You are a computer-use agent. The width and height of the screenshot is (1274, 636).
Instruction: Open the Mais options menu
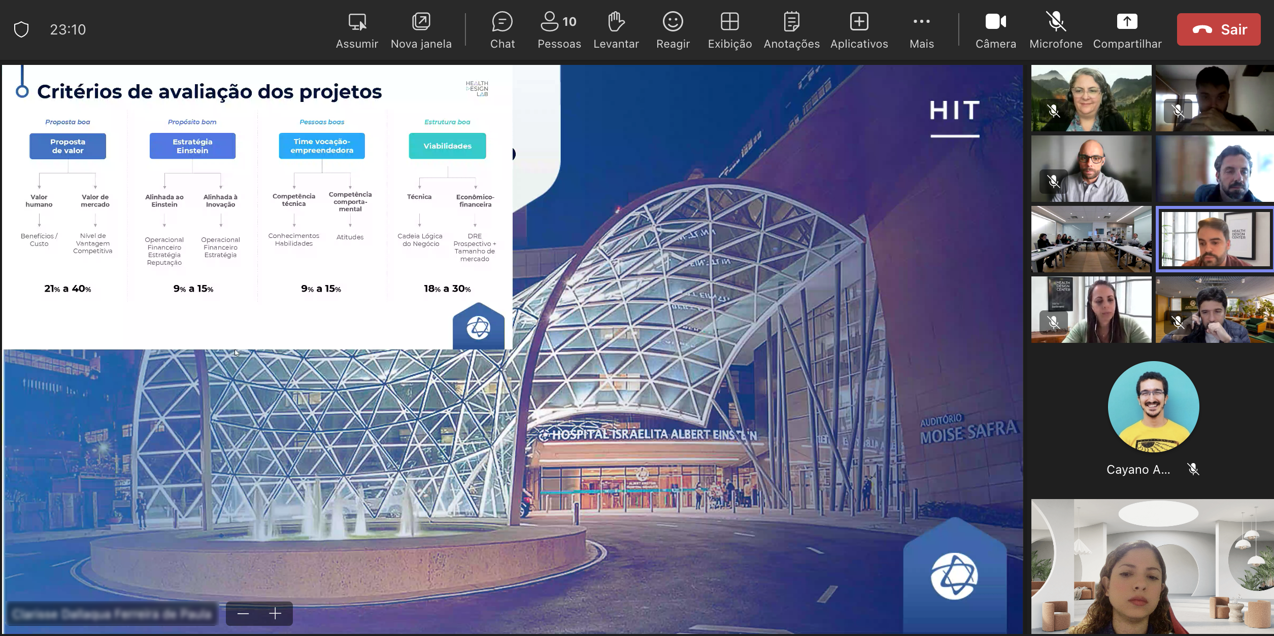coord(922,30)
